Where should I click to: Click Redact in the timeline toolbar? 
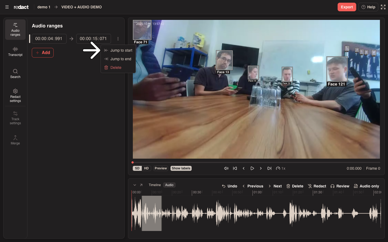click(317, 186)
